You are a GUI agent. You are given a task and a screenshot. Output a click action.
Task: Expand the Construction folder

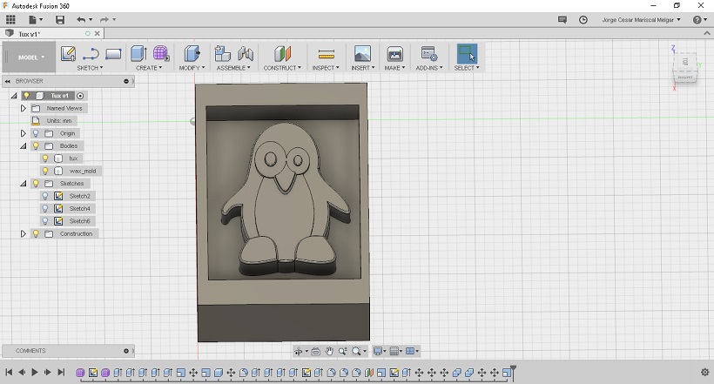click(23, 233)
